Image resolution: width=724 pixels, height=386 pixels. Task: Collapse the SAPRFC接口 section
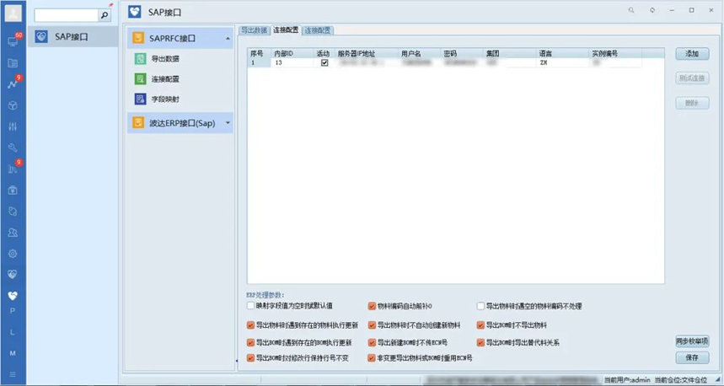(x=227, y=39)
